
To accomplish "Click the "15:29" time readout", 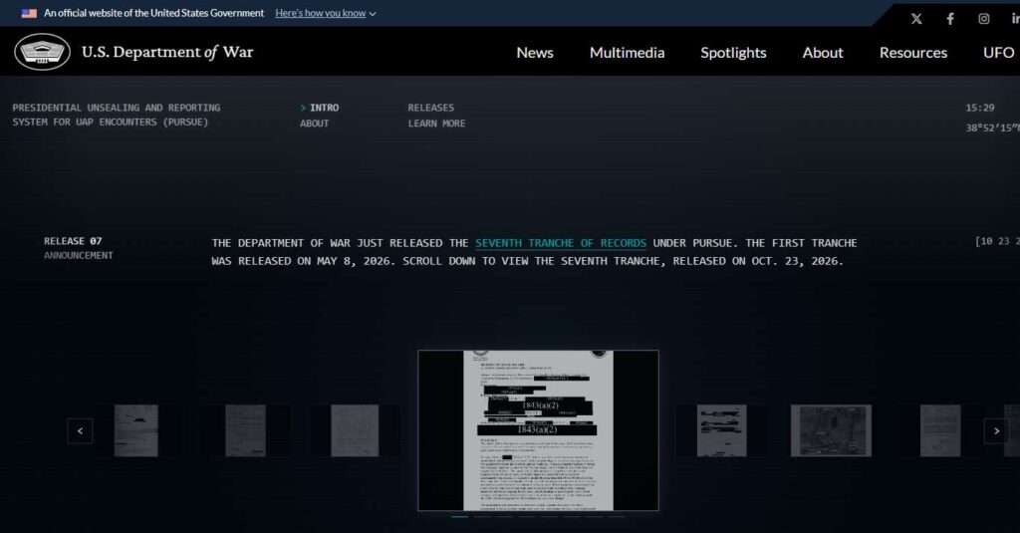I will [980, 108].
